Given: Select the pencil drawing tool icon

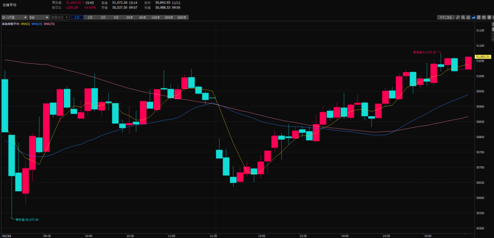Looking at the screenshot, I should [458, 17].
